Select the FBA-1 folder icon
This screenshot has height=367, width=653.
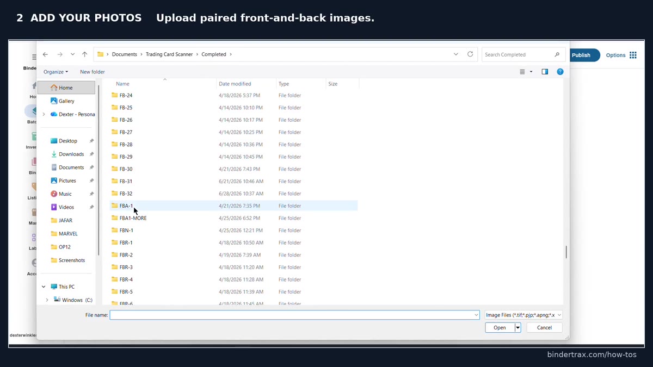click(114, 206)
